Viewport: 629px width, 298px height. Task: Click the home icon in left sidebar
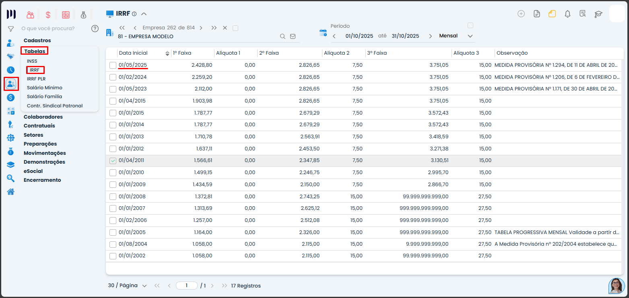point(11,191)
